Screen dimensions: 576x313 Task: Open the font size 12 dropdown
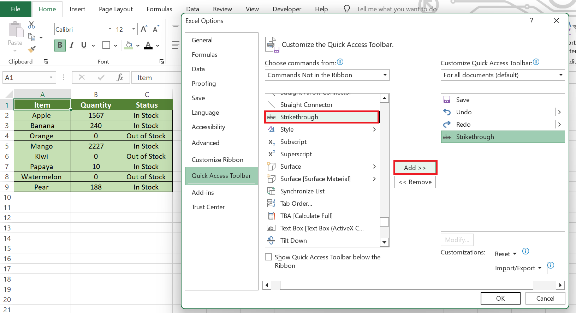[133, 29]
